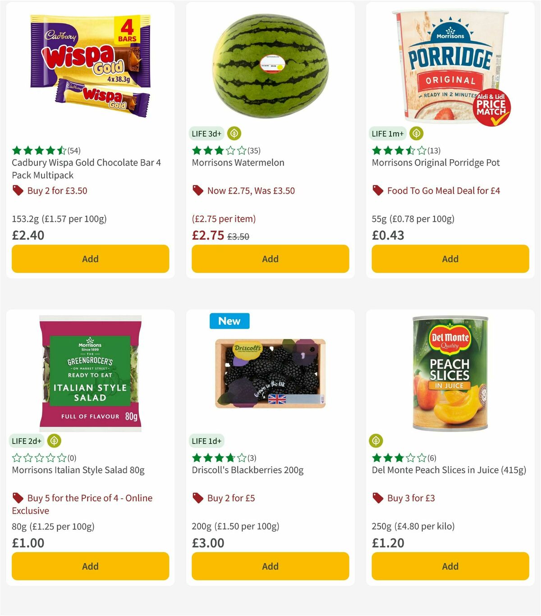This screenshot has width=541, height=616.
Task: Select the red tag icon beside Buy 2 for £5
Action: point(197,498)
